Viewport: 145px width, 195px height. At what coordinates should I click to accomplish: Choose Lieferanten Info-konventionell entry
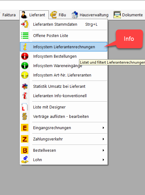point(63,96)
